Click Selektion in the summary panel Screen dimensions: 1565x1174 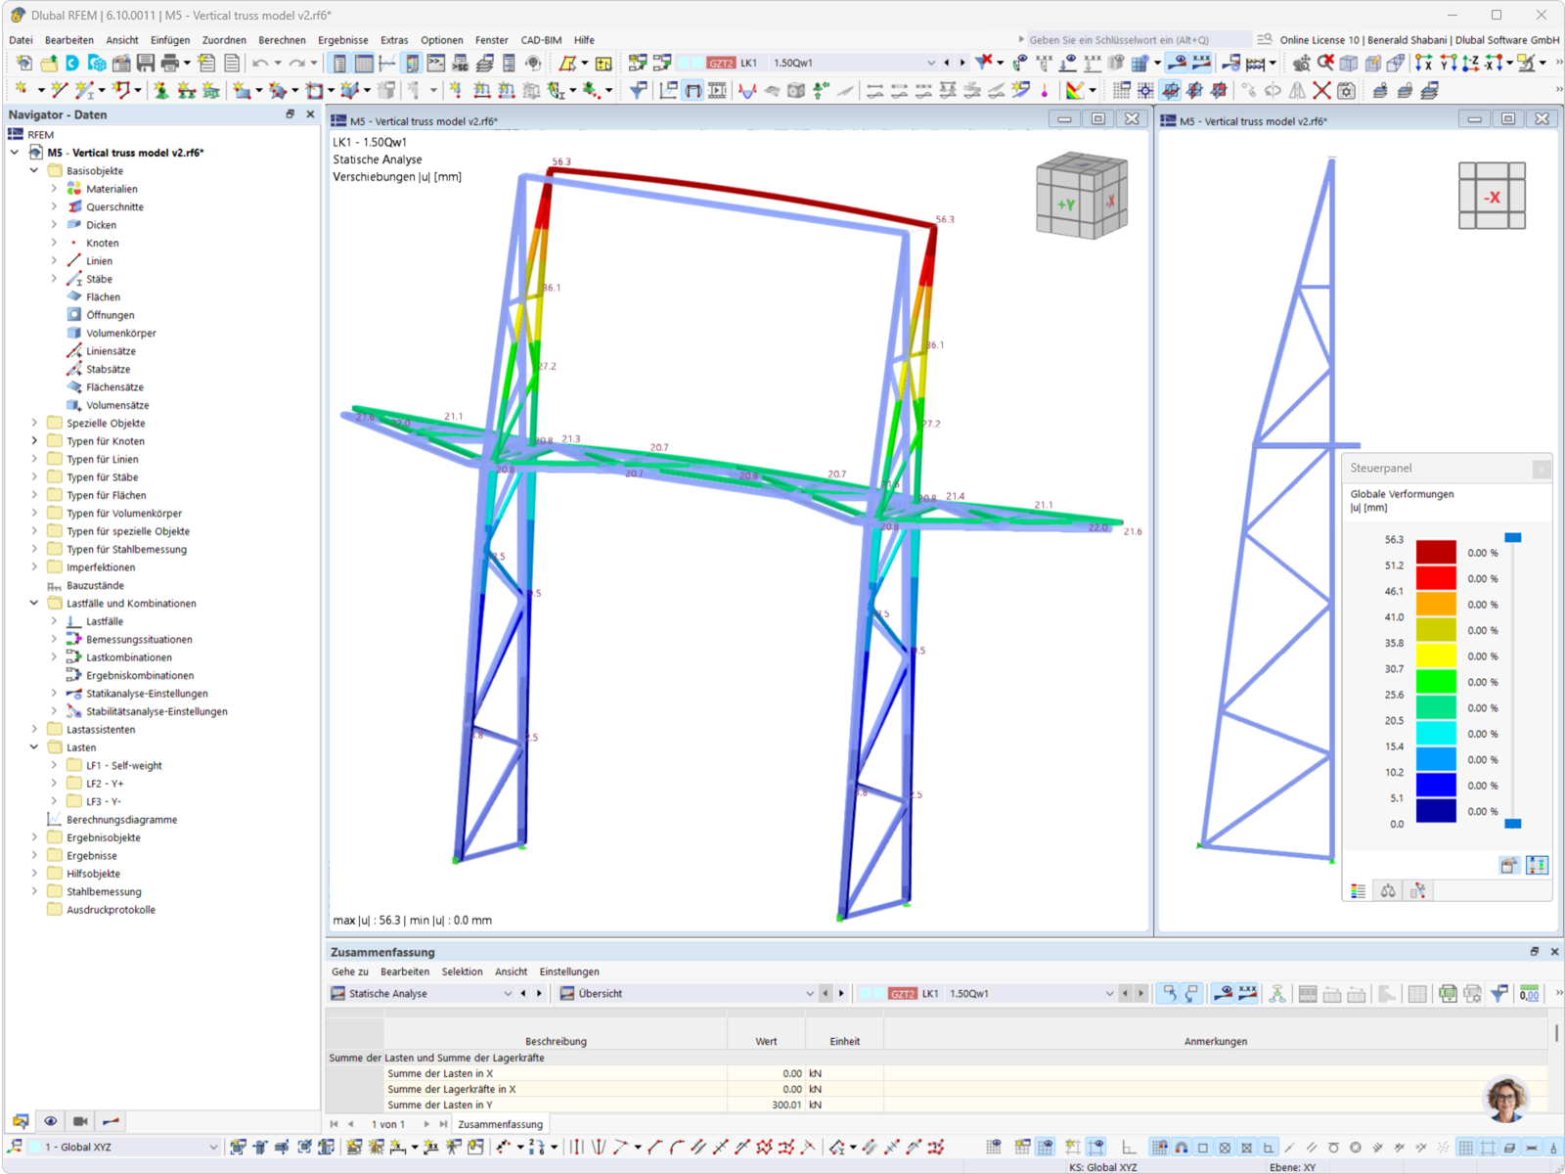click(x=462, y=971)
